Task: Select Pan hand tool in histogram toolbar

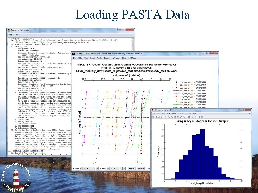Action: point(175,117)
